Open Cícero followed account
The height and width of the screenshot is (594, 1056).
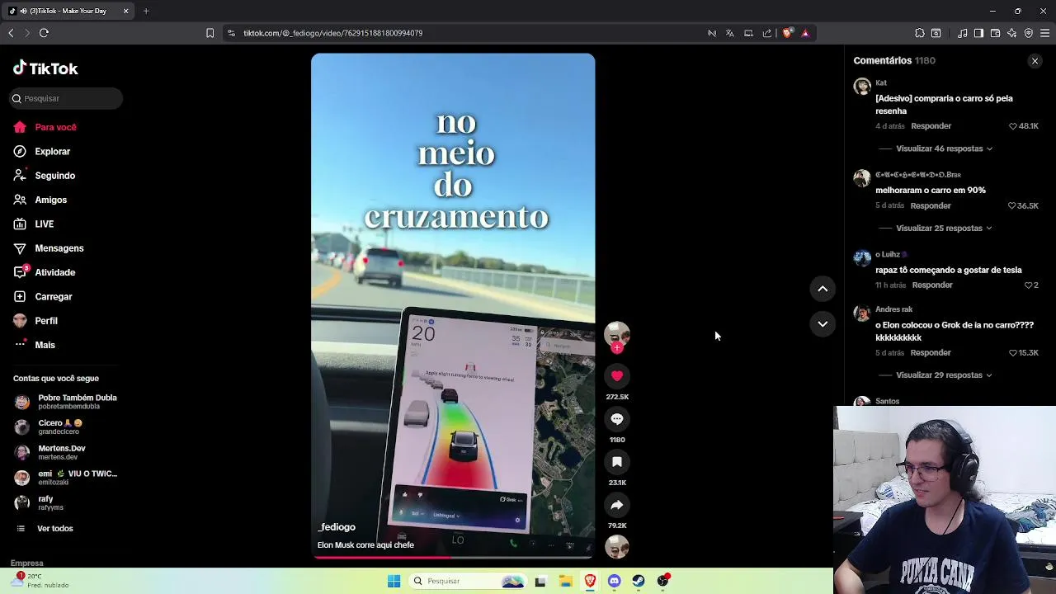49,427
